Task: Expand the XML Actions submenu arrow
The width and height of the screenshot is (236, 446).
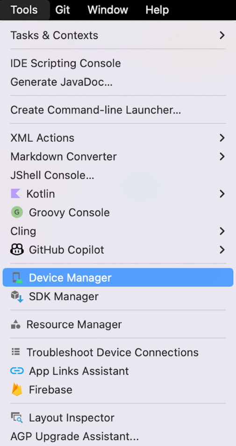Action: (222, 138)
